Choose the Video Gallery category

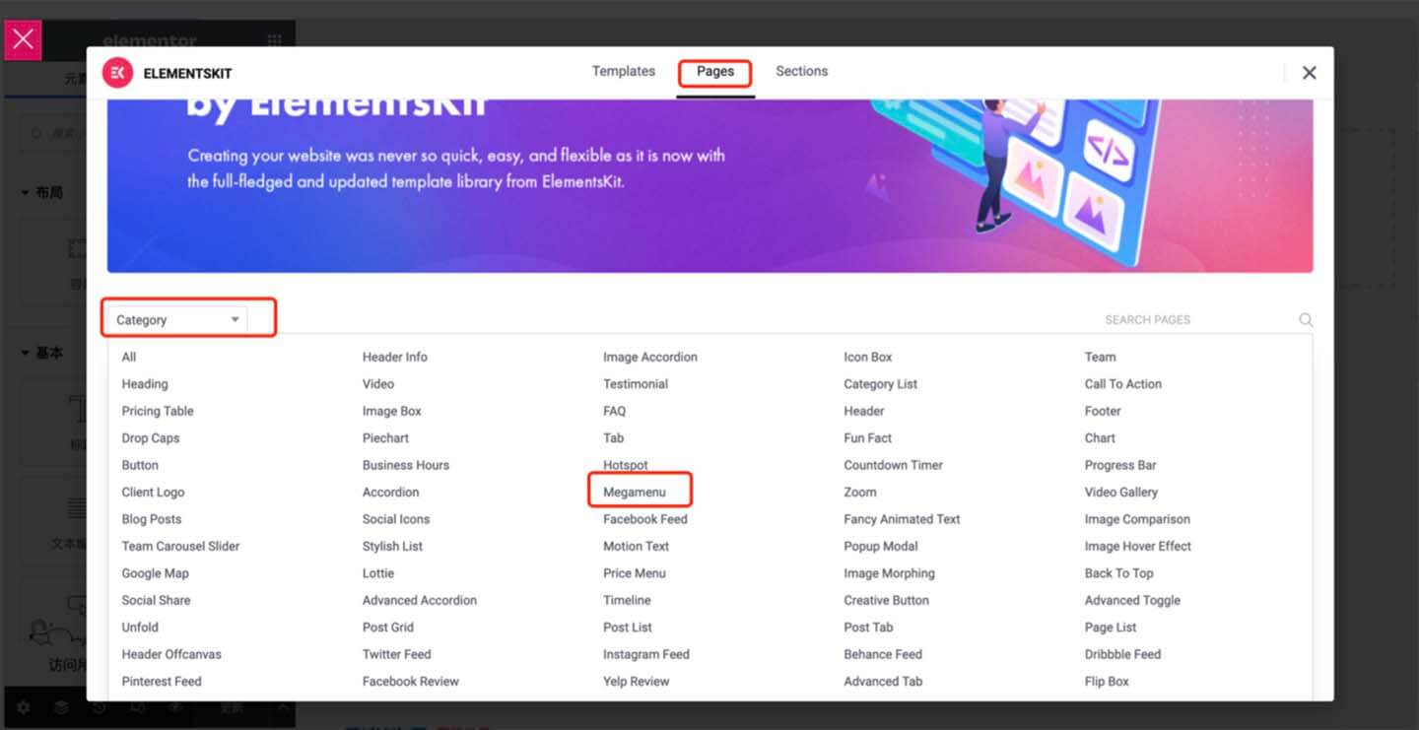pos(1121,492)
